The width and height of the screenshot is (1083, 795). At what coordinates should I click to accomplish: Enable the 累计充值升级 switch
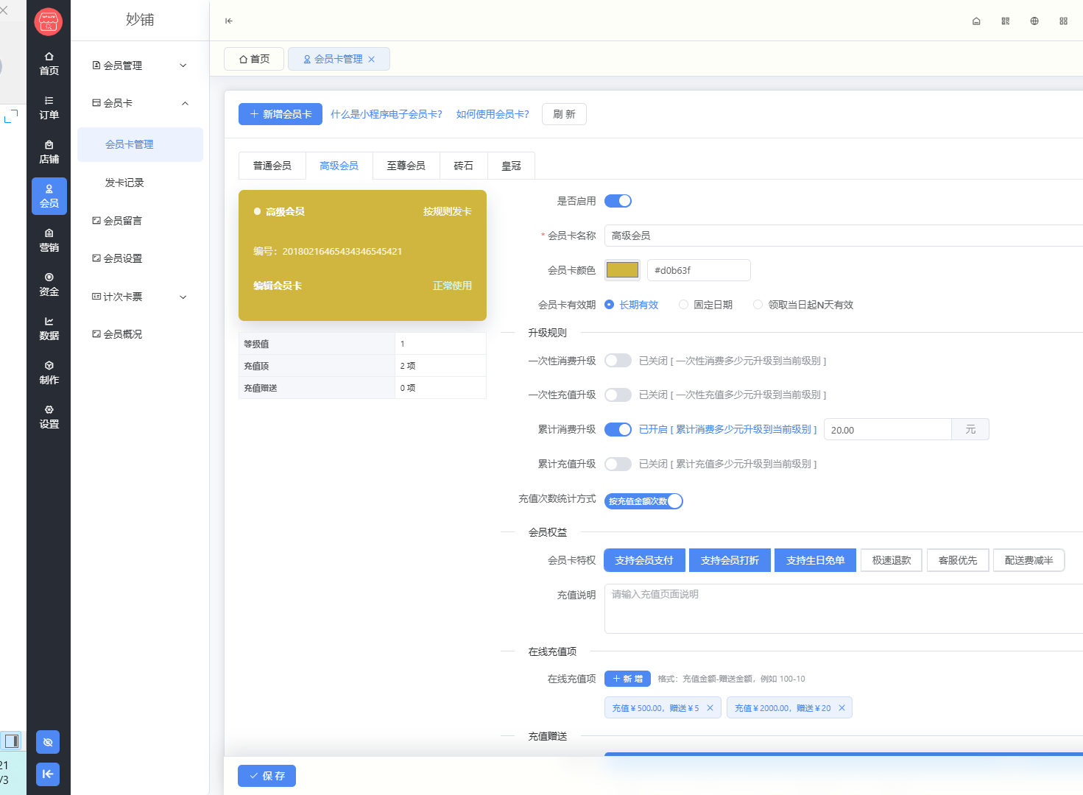618,464
